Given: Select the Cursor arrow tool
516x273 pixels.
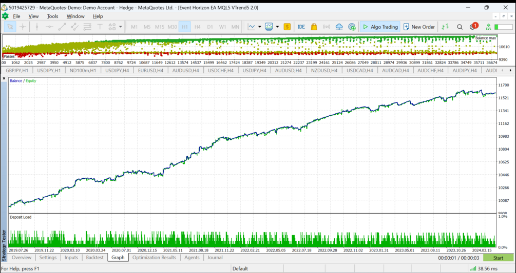Looking at the screenshot, I should click(x=10, y=27).
